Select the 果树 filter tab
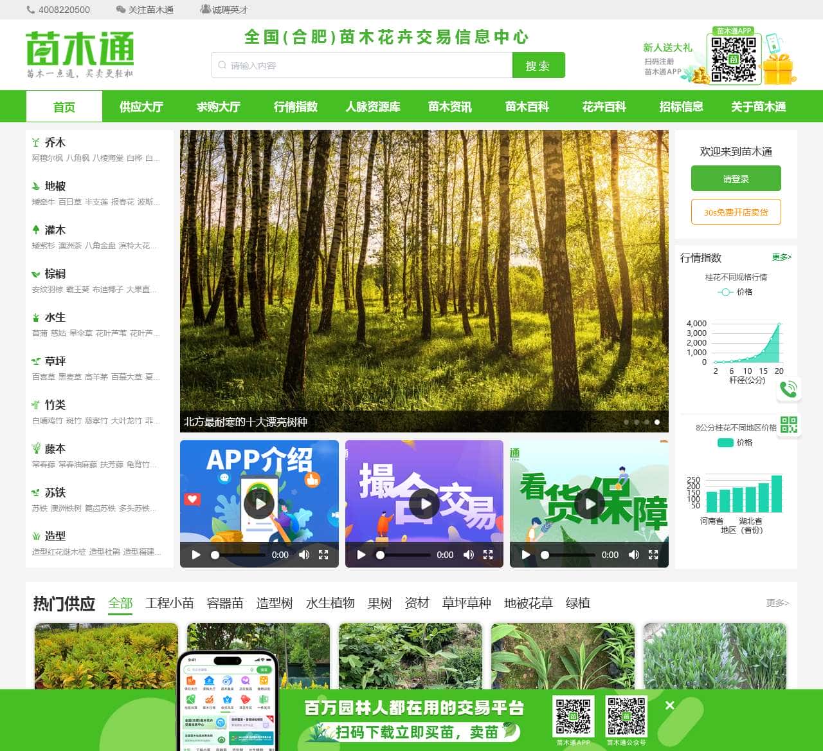This screenshot has height=751, width=823. click(x=380, y=603)
